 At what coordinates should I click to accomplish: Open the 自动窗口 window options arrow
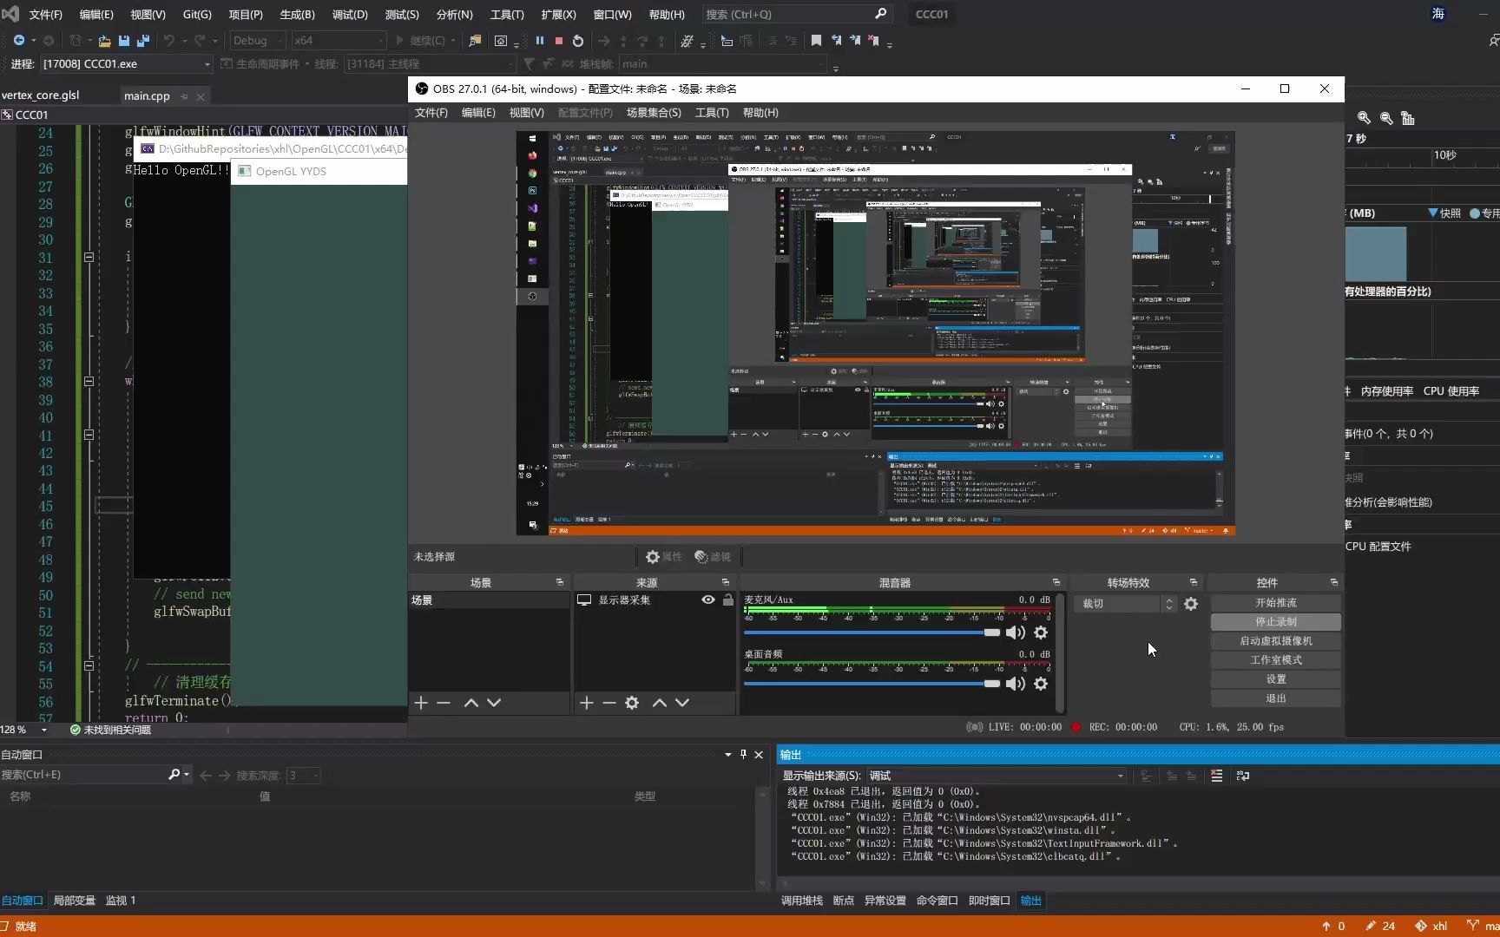pos(728,754)
